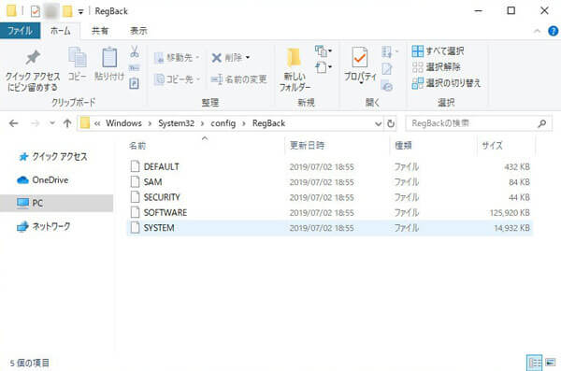Screen dimensions: 561x371
Task: Open OneDrive in the sidebar
Action: (x=43, y=180)
